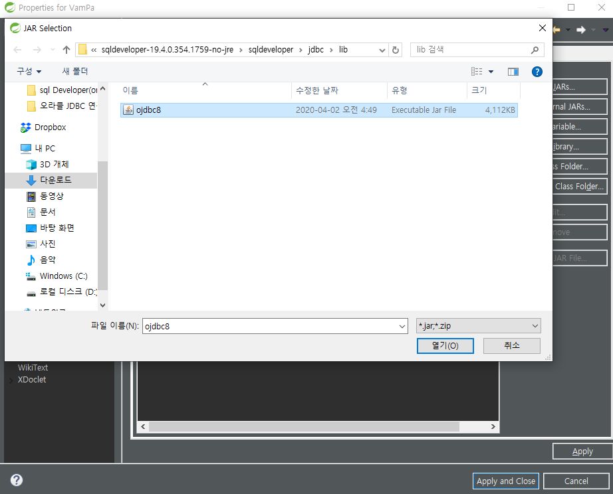
Task: Open the Properties window help icon
Action: [17, 480]
